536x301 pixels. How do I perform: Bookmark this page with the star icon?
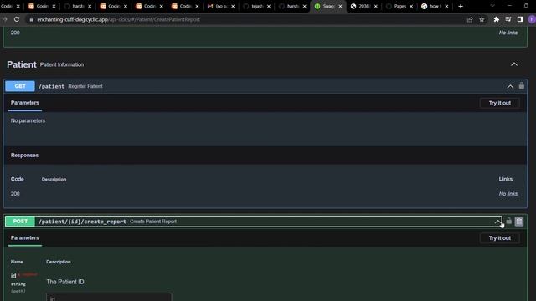pyautogui.click(x=482, y=20)
